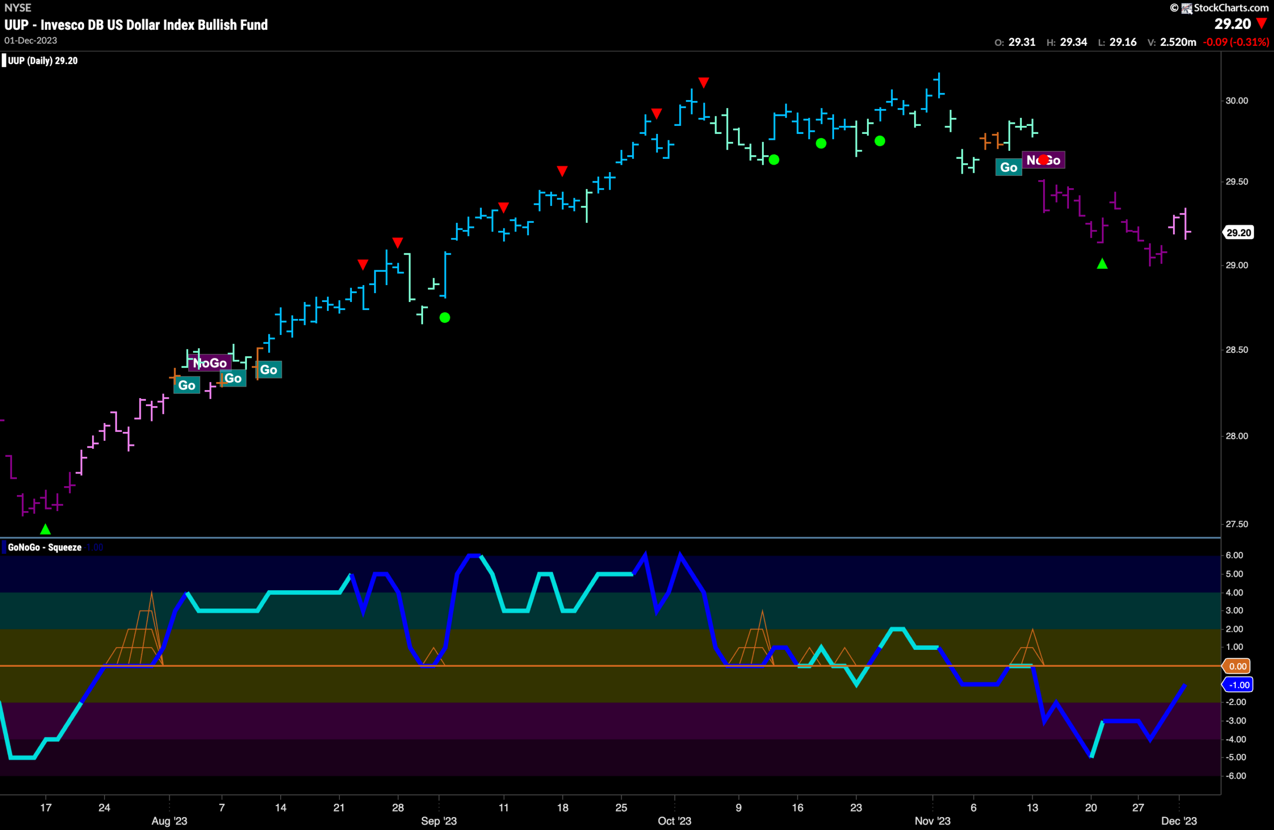Click the Oct '23 marker on time axis

674,821
